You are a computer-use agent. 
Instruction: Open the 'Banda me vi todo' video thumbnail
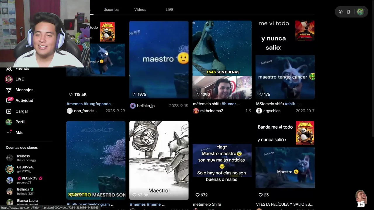pos(285,160)
